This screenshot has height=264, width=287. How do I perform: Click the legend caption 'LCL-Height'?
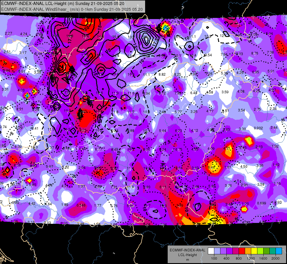[x=187, y=255]
